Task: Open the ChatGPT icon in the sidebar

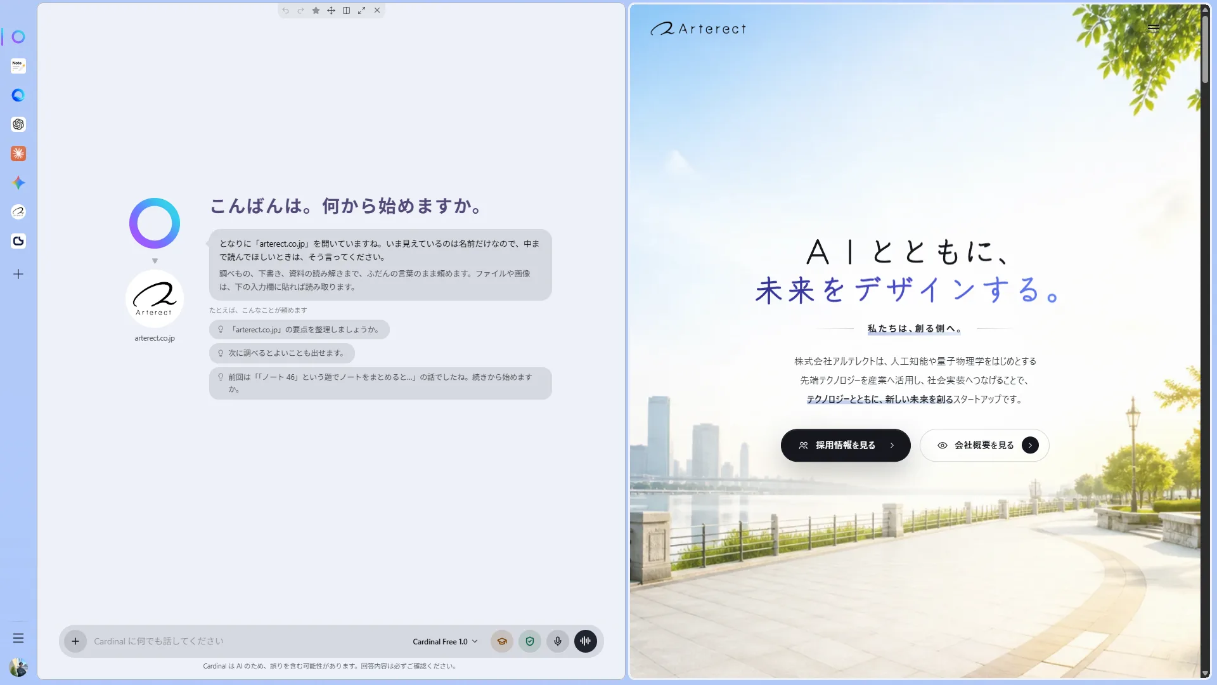Action: tap(18, 124)
